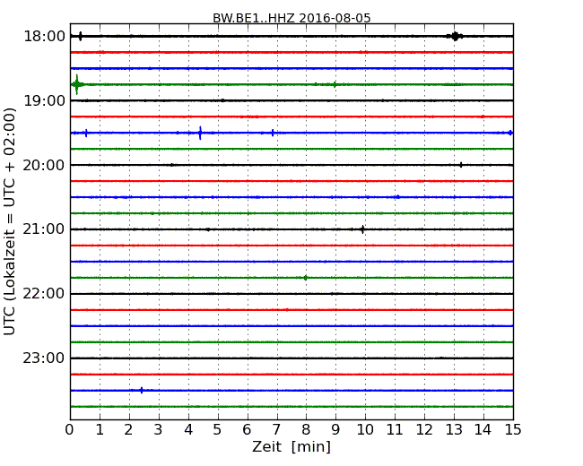Click x-axis tick label 2
This screenshot has height=466, width=583.
click(x=128, y=429)
